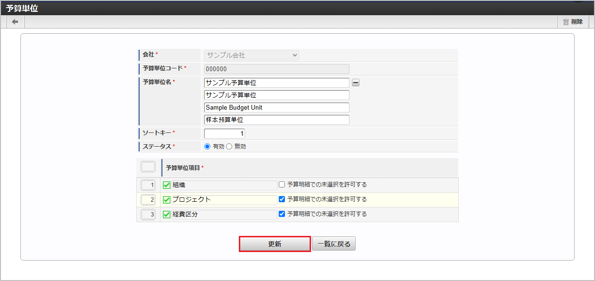
Task: Click the 組織 item text
Action: [x=179, y=185]
